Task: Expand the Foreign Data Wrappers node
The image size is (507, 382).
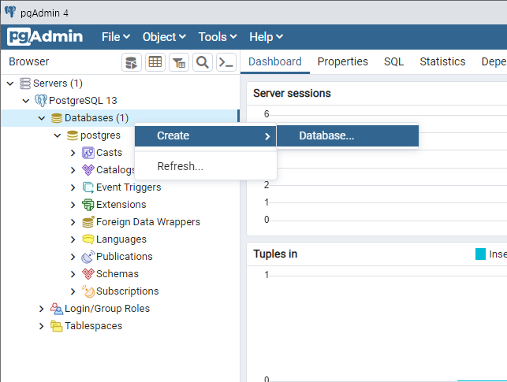Action: tap(73, 222)
